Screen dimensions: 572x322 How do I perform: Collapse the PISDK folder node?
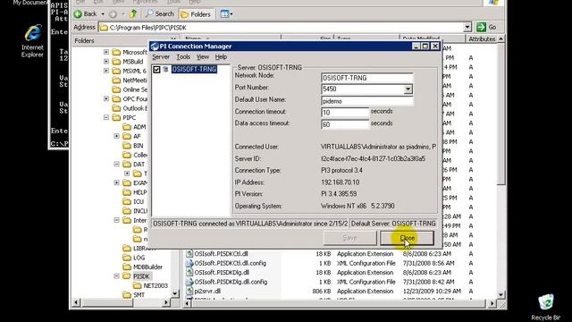117,276
